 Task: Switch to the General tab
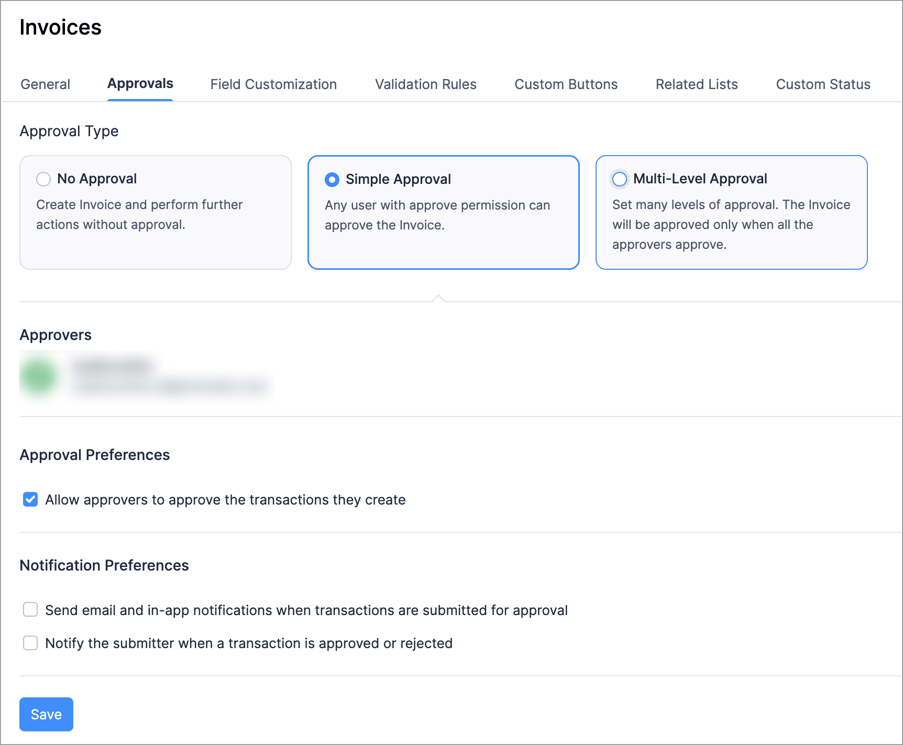(x=45, y=84)
